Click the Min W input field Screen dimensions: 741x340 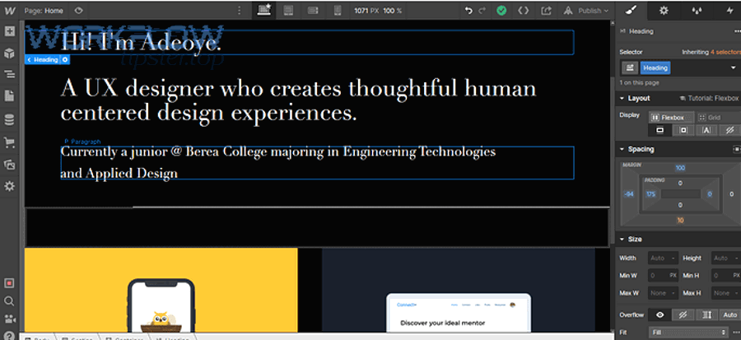pyautogui.click(x=663, y=275)
